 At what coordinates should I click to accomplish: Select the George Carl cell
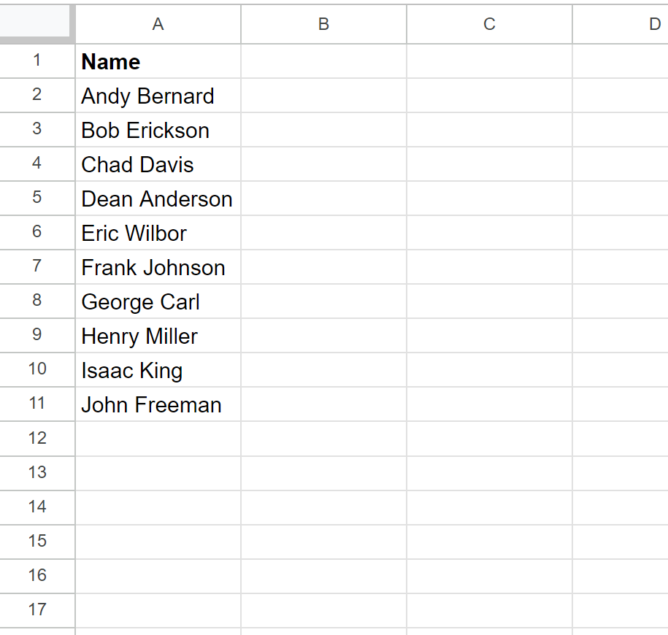click(x=158, y=301)
